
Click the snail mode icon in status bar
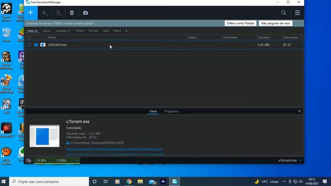pos(29,161)
